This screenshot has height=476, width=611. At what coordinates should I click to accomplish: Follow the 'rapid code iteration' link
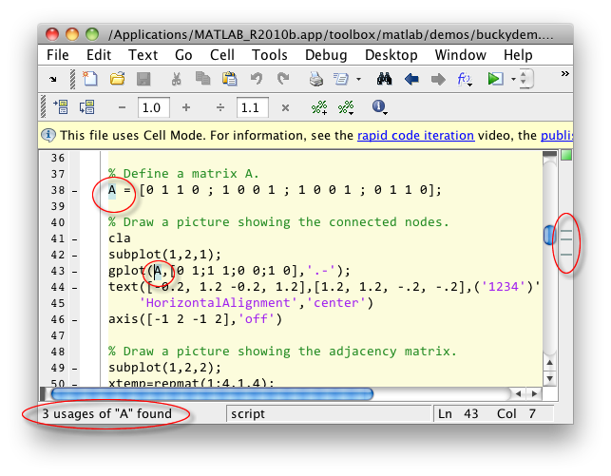point(415,136)
